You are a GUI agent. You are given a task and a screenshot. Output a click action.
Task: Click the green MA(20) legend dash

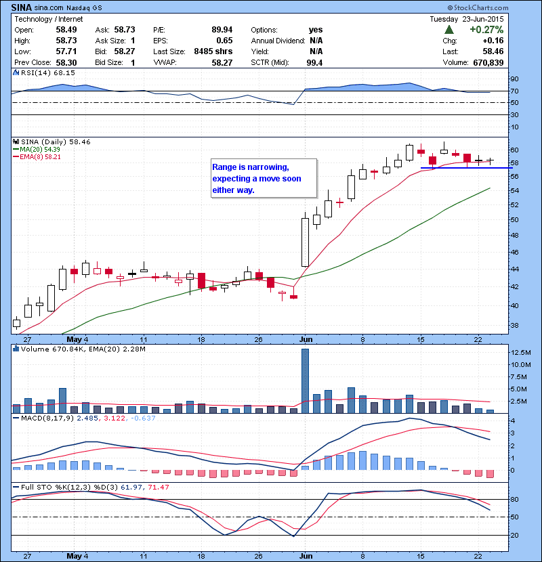[16, 149]
